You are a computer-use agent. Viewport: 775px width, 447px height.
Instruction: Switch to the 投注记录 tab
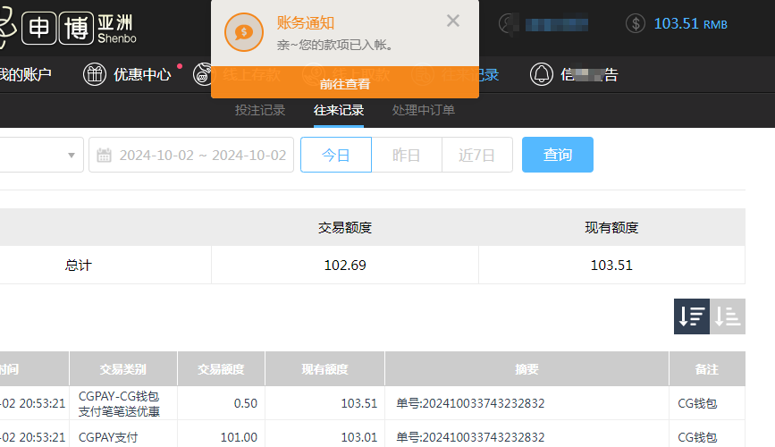259,111
